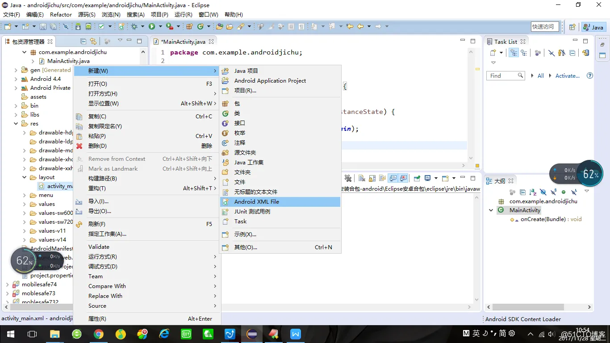Click Task entry in the New submenu

coord(280,222)
